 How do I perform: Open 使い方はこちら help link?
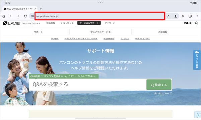(163, 93)
